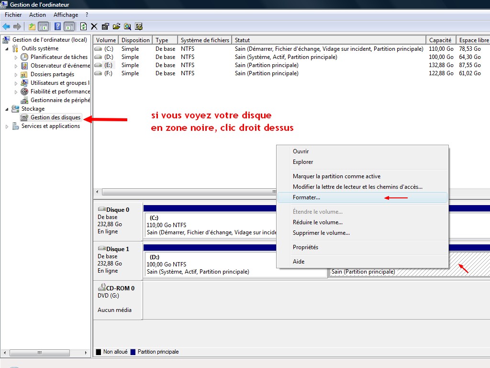490x368 pixels.
Task: Toggle the show/hide console tree button
Action: click(x=44, y=26)
